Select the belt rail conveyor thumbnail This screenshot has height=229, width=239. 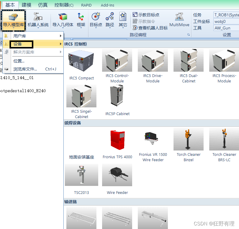[x=117, y=218]
